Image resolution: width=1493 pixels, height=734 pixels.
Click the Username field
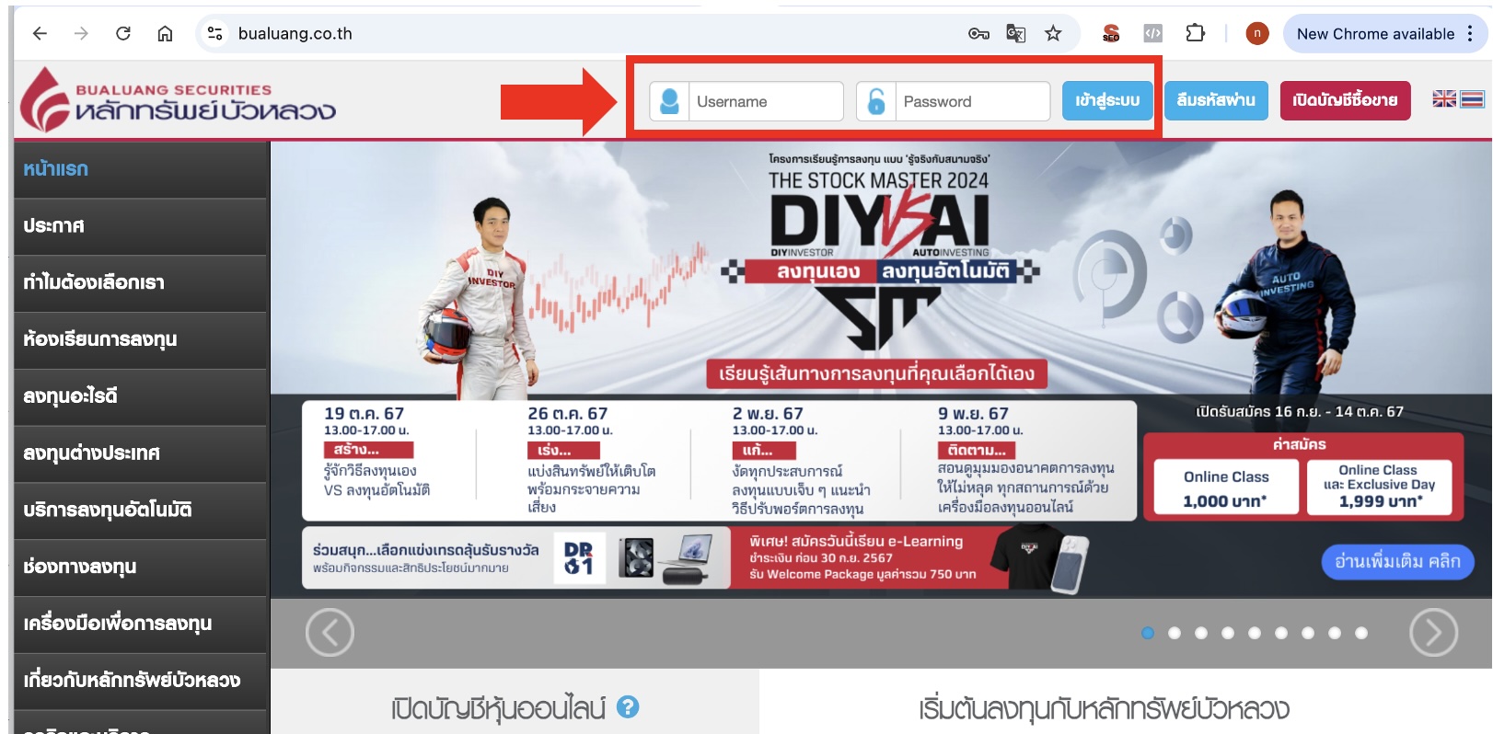click(x=746, y=101)
